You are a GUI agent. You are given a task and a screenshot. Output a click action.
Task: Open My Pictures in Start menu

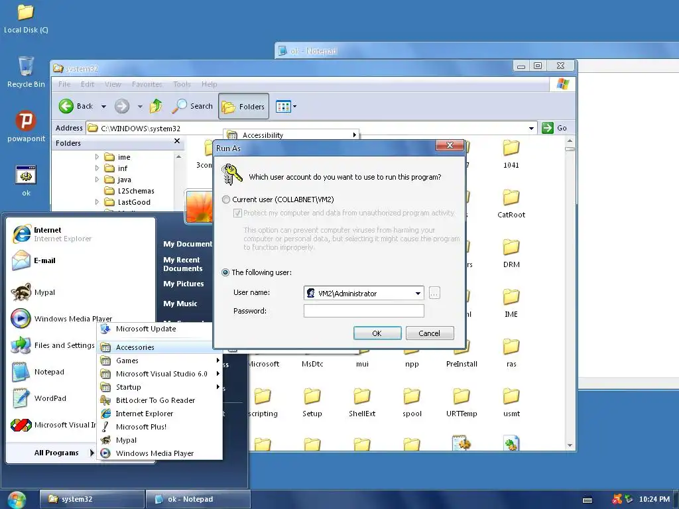[184, 284]
